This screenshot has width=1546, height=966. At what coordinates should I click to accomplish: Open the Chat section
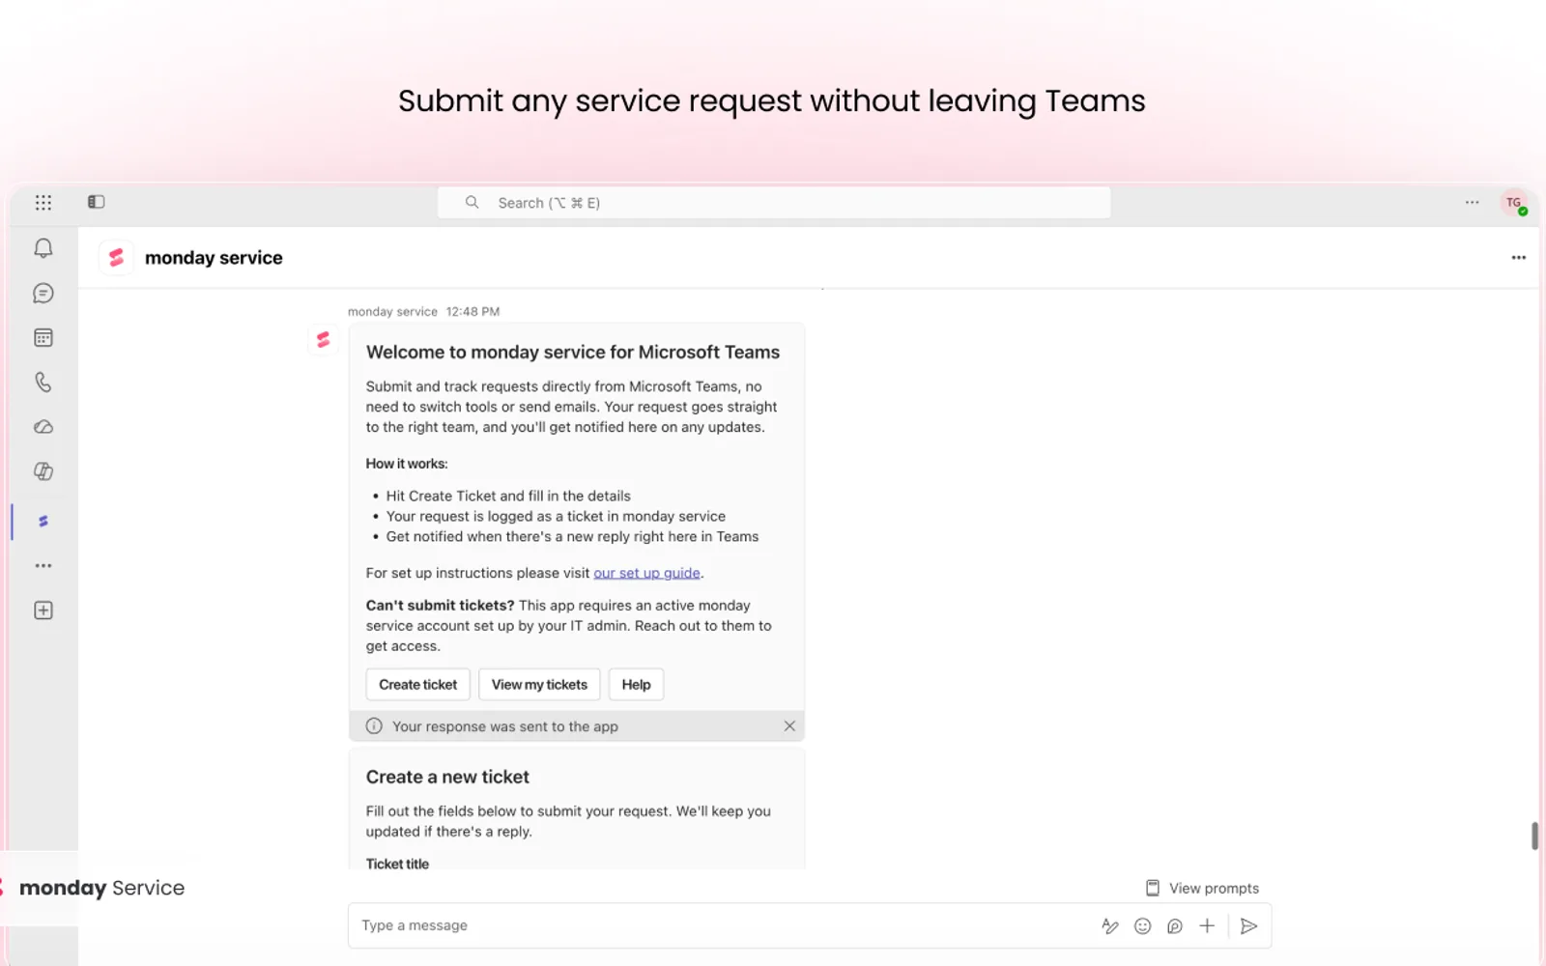click(x=43, y=293)
